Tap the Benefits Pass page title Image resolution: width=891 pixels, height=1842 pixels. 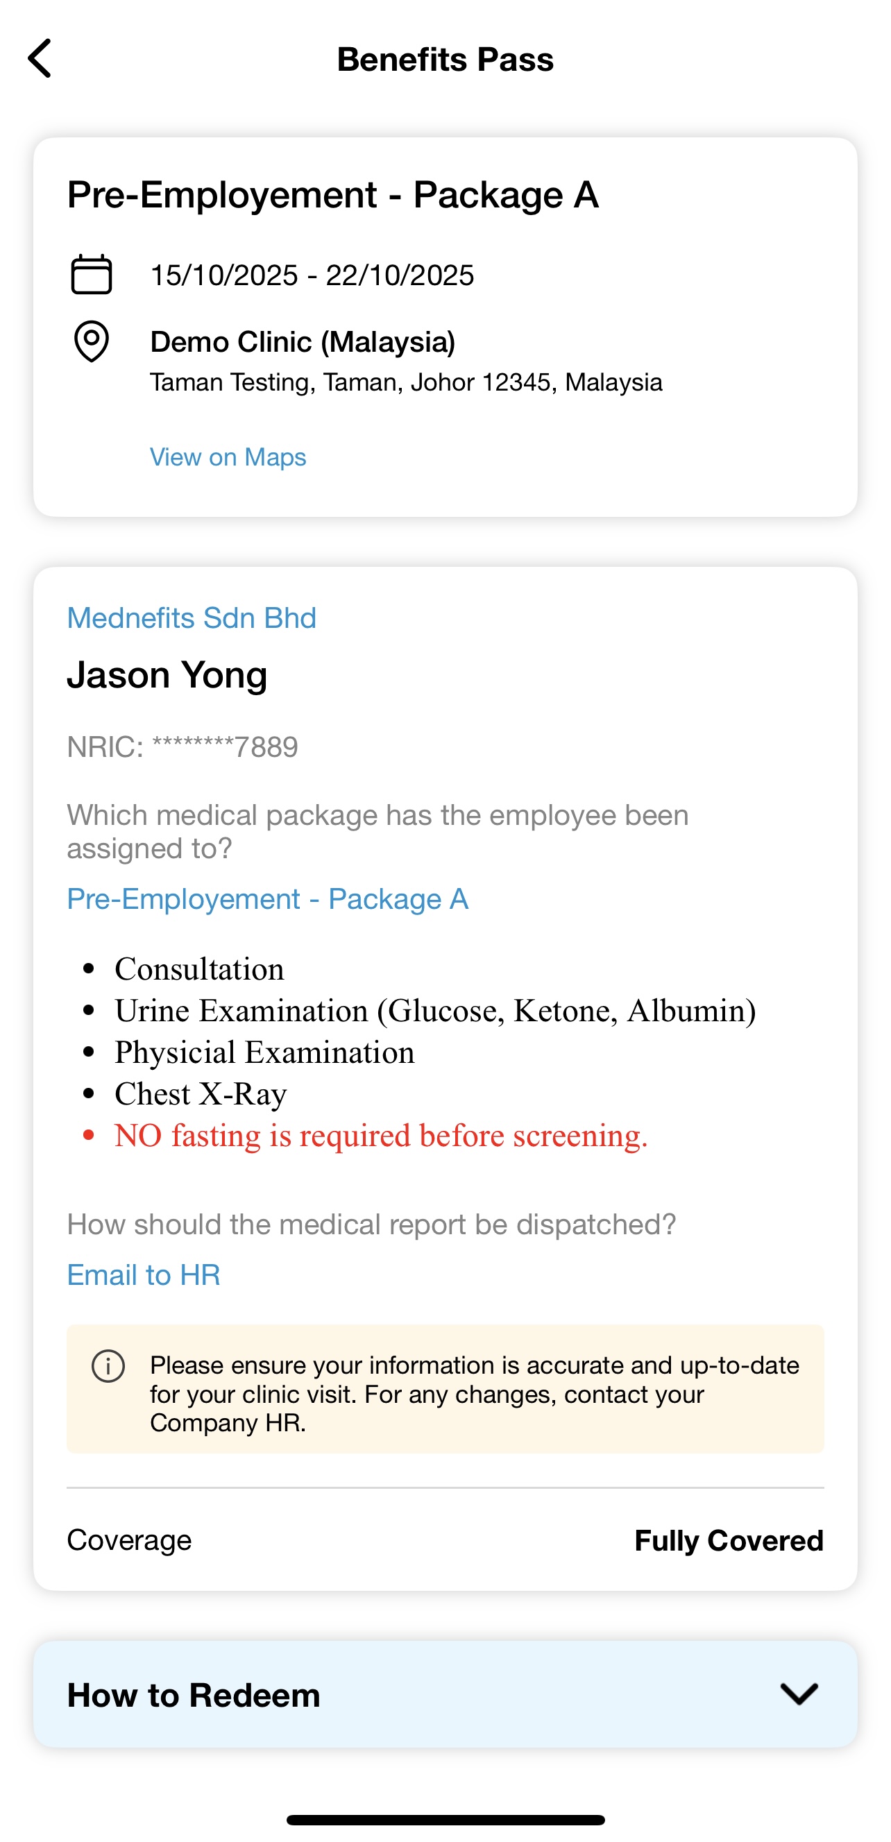coord(445,60)
